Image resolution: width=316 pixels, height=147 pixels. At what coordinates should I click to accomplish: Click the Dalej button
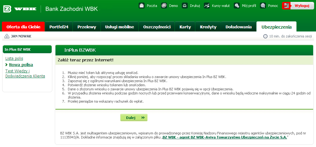point(134,118)
